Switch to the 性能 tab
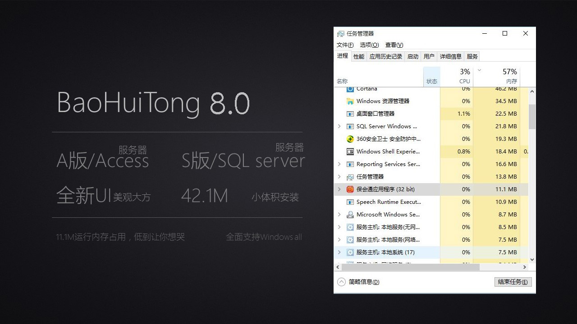Viewport: 577px width, 324px height. coord(359,57)
